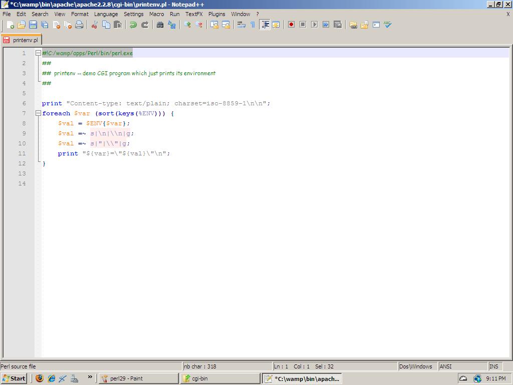Click the New file toolbar icon
Viewport: 513px width, 385px height.
10,25
